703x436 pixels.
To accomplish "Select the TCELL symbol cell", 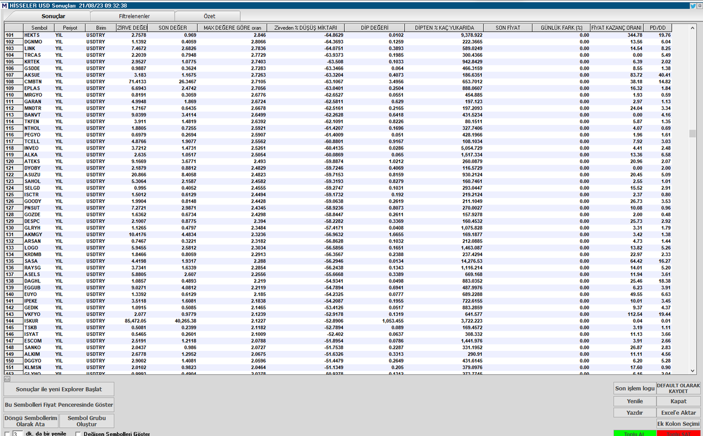I will coord(39,141).
